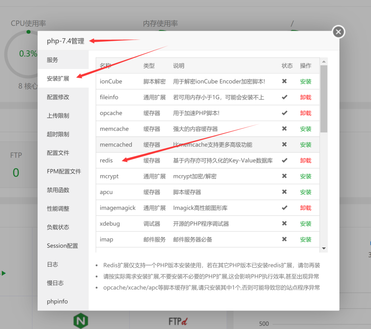Click the scrollbar down arrow in extension list
This screenshot has height=329, width=371.
click(x=324, y=248)
